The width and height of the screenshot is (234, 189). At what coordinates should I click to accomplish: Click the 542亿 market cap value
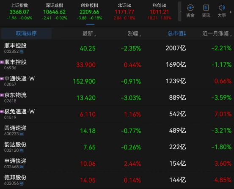tap(178, 114)
